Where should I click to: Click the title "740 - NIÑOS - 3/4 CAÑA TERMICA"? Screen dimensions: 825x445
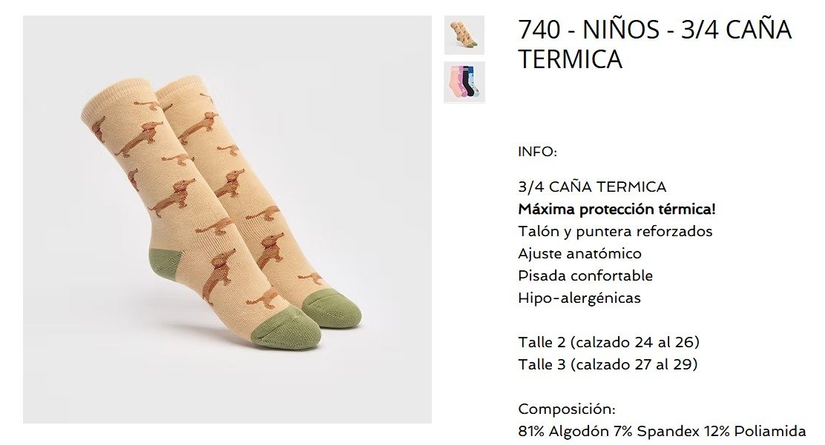pyautogui.click(x=654, y=44)
